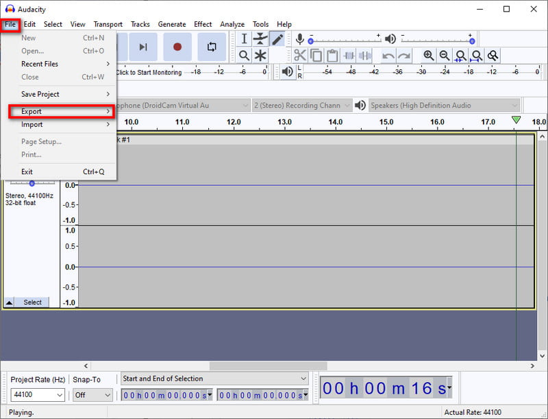The image size is (548, 419).
Task: Click the horizontal scrollbar thumb
Action: [268, 366]
